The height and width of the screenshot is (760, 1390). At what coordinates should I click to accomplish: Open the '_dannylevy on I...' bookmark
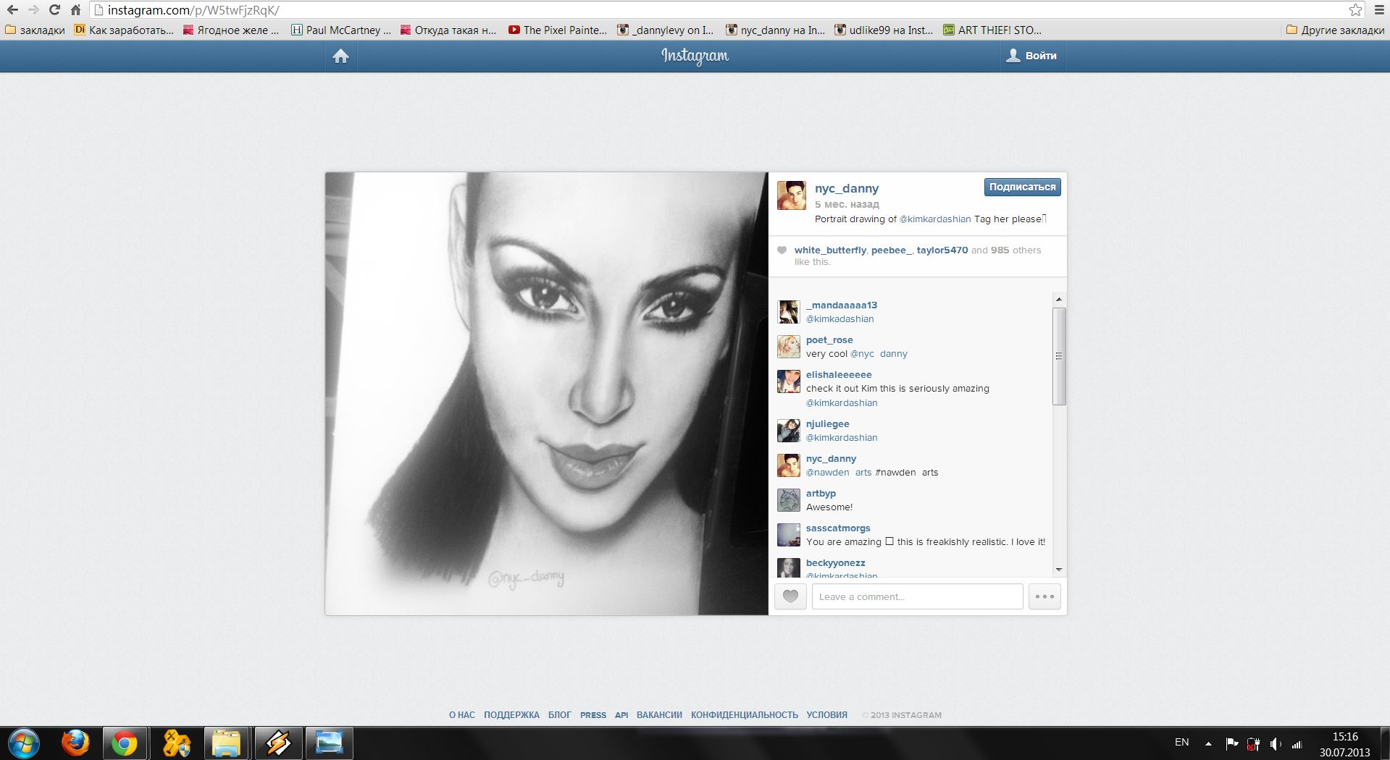665,30
